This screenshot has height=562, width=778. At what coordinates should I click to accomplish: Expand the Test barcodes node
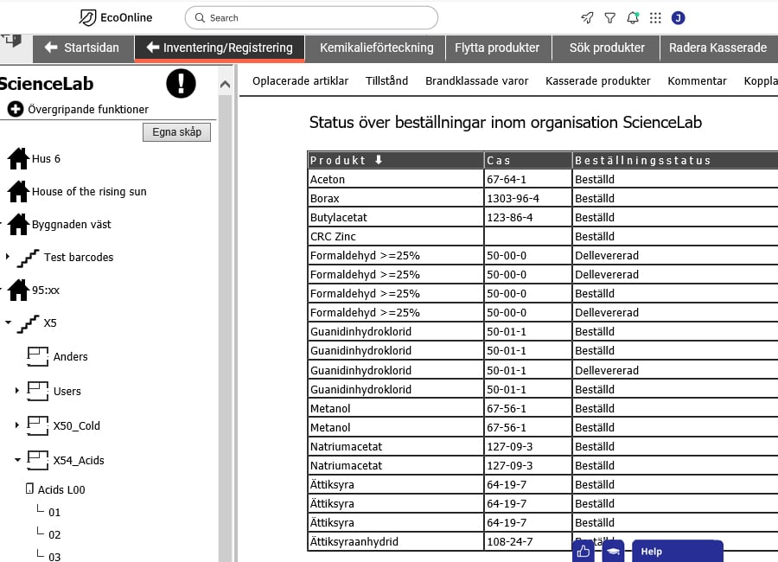[8, 257]
